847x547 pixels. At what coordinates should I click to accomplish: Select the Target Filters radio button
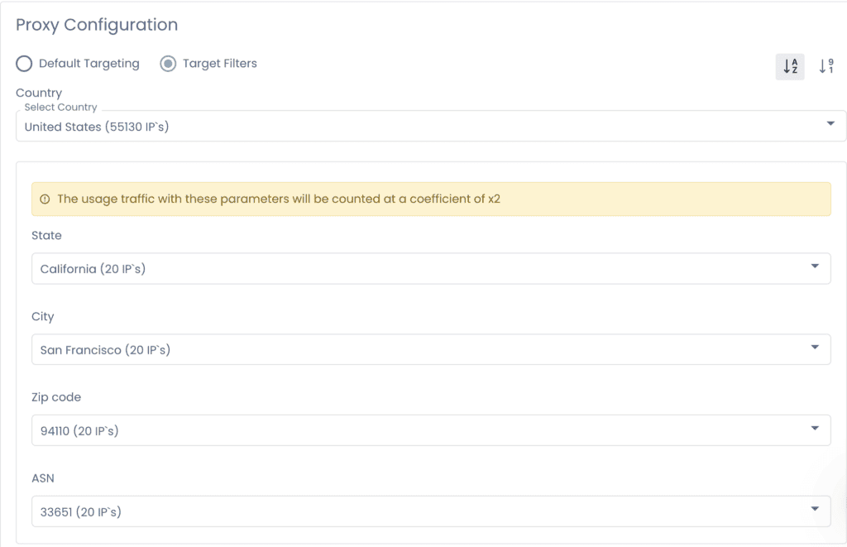(x=168, y=64)
